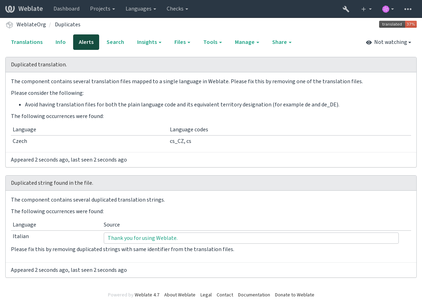Open the Documentation footer link
422x308 pixels.
point(254,295)
